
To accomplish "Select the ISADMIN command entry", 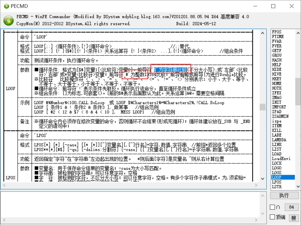I will click(279, 116).
